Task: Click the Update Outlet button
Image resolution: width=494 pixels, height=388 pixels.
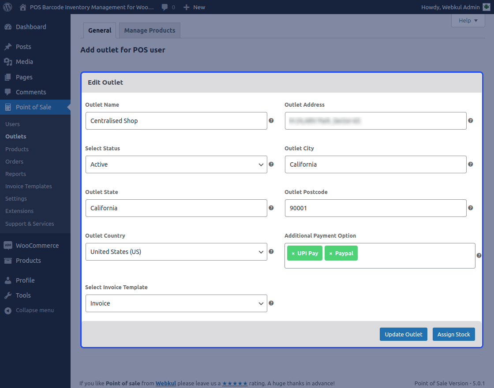Action: [x=403, y=334]
